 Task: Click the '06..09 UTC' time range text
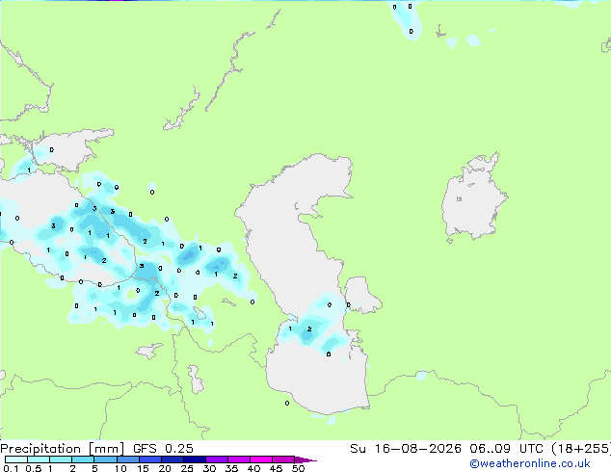[x=505, y=449]
